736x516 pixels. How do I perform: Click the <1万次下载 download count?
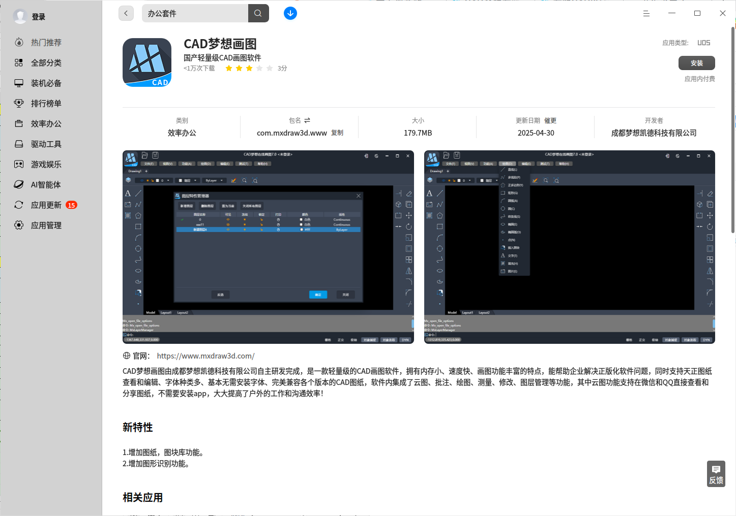[x=199, y=68]
